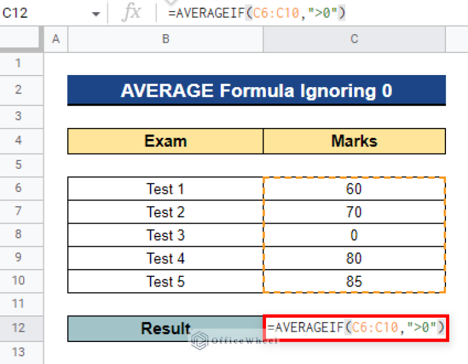The image size is (468, 364).
Task: Select column C header
Action: (x=354, y=39)
